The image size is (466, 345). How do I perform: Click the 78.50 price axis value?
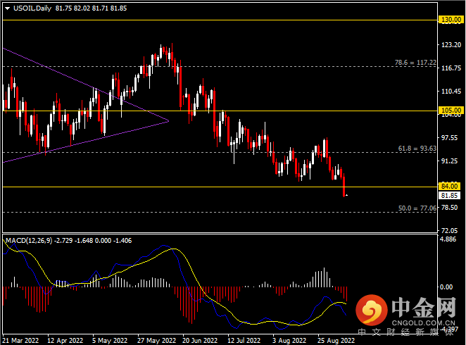pyautogui.click(x=449, y=208)
